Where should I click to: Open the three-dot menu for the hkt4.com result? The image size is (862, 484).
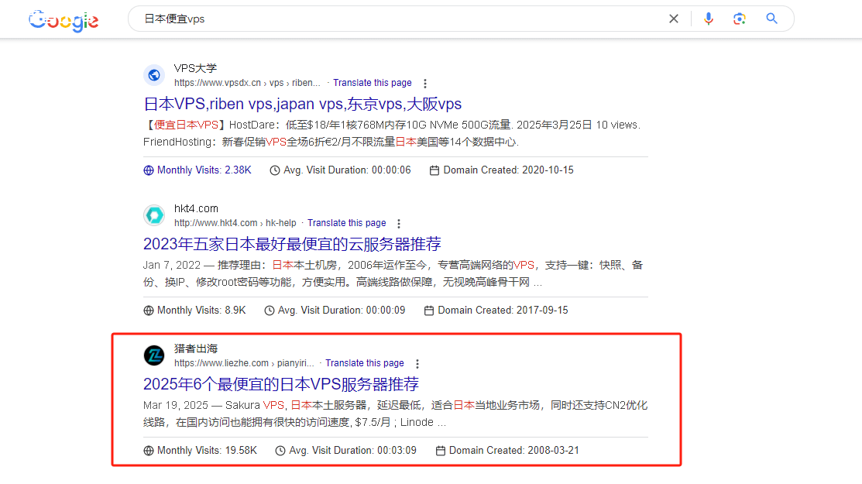pos(399,224)
